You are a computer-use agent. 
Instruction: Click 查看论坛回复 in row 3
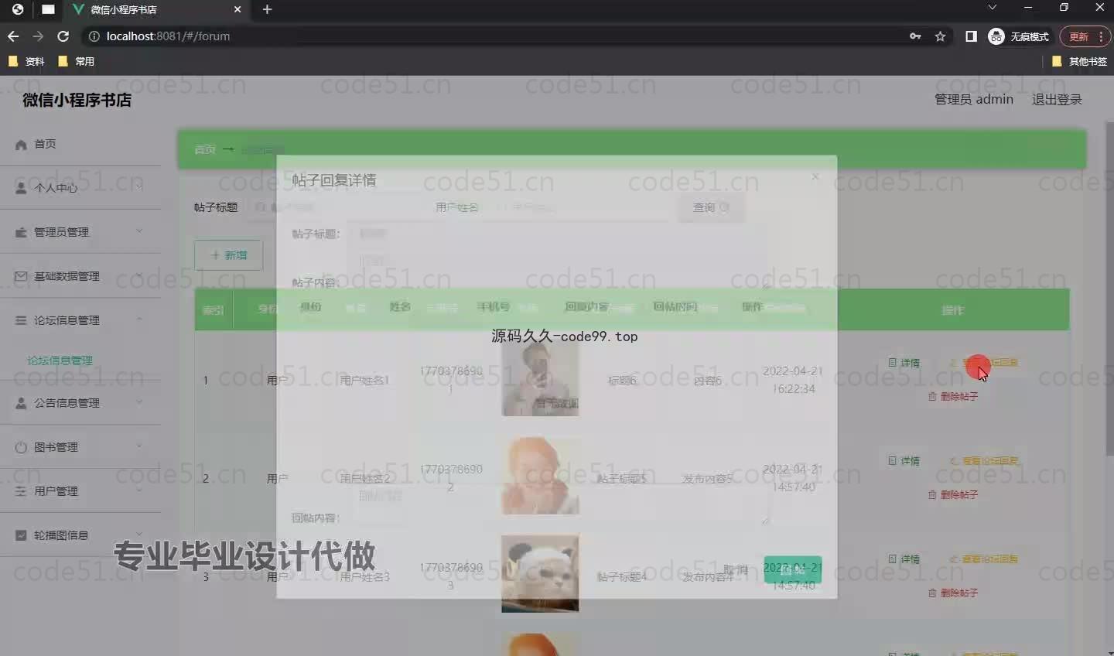click(x=984, y=559)
